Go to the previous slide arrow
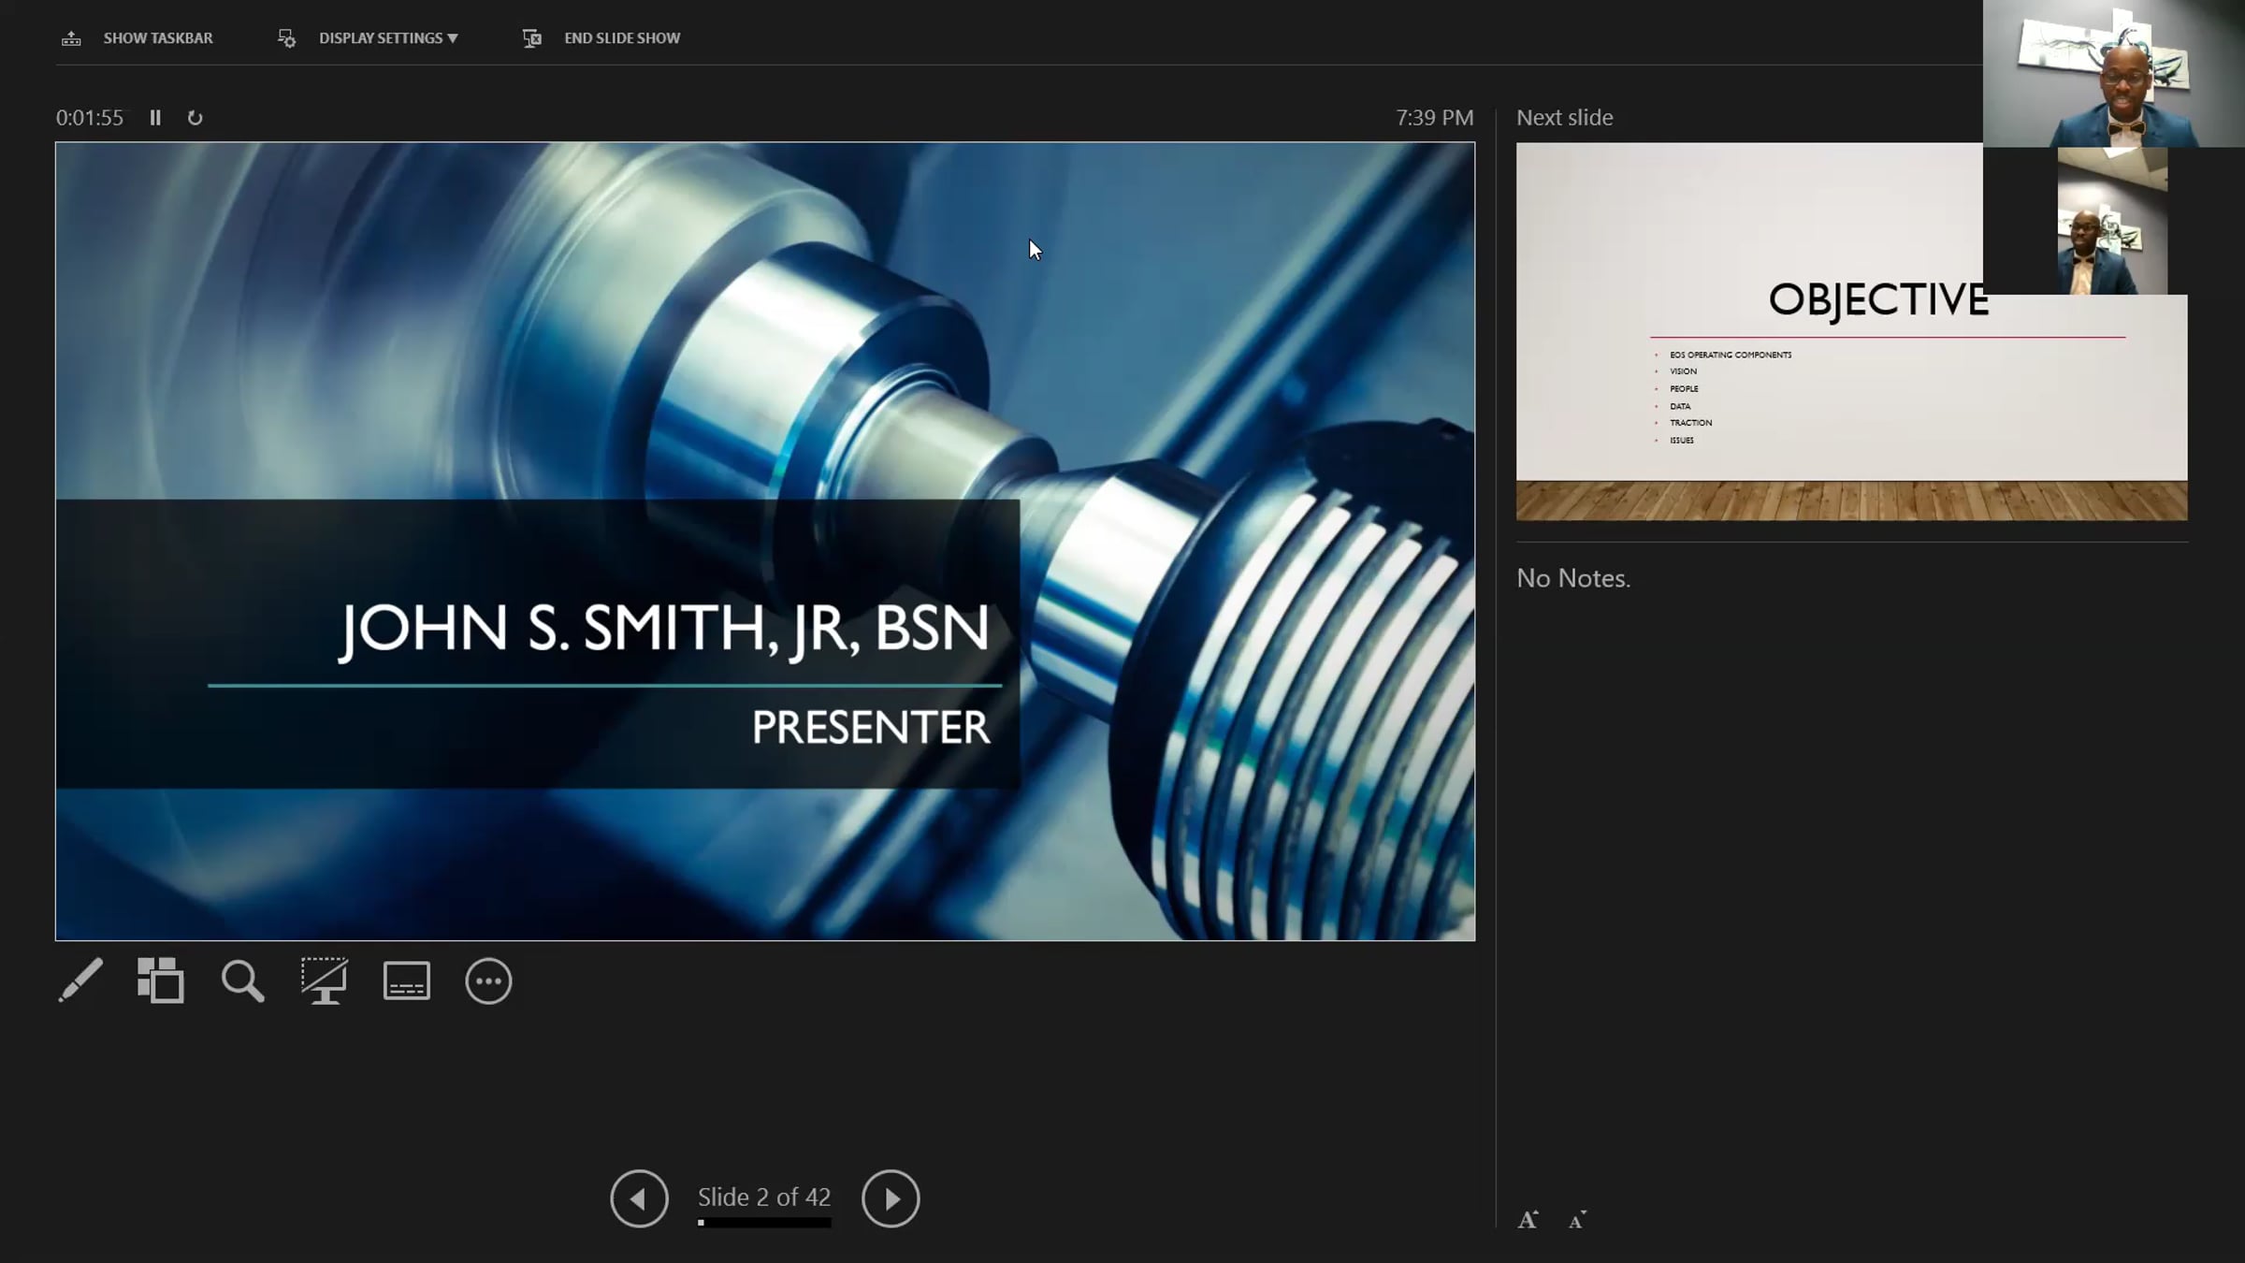The height and width of the screenshot is (1263, 2245). coord(639,1198)
